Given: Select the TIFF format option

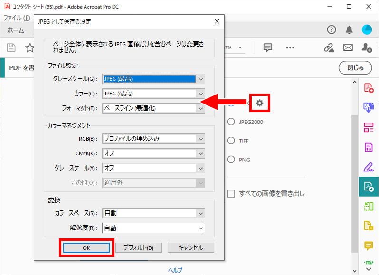Looking at the screenshot, I should (231, 141).
